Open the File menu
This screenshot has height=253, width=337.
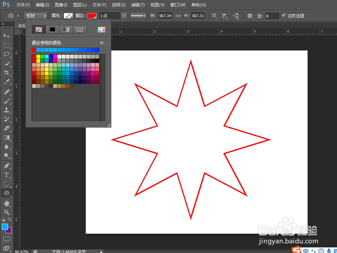[x=23, y=5]
